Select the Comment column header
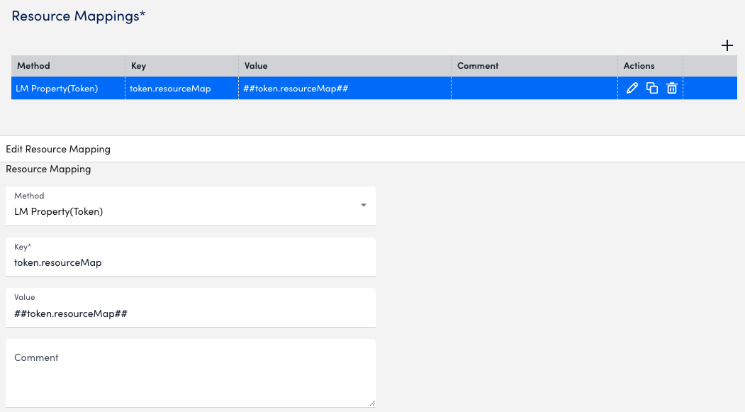745x412 pixels. (x=478, y=66)
